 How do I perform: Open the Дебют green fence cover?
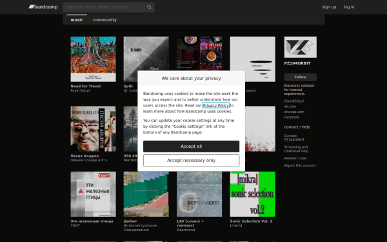146,194
